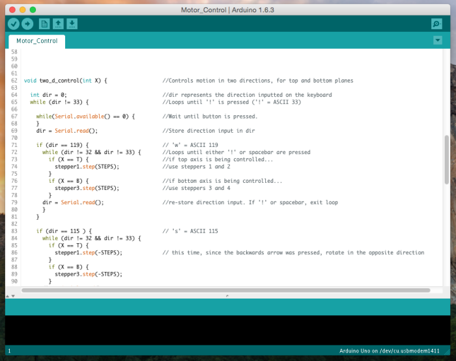Click 'while(Serial.available() == 0) {' line
This screenshot has height=361, width=456.
coord(85,116)
